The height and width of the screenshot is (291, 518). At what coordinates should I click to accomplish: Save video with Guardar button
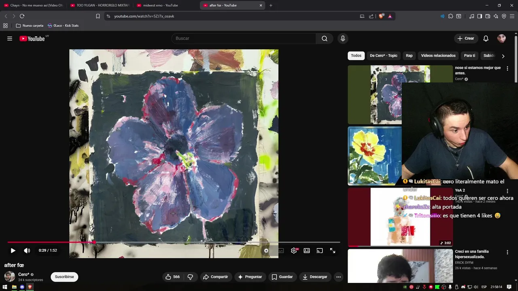click(282, 277)
